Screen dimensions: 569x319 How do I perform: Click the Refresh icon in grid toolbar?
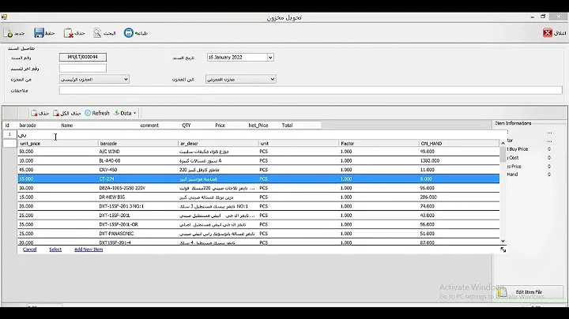click(88, 113)
